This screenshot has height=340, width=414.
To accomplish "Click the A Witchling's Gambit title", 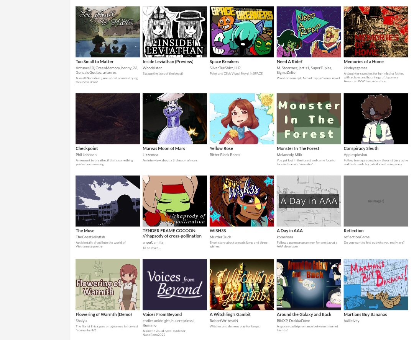I will [230, 314].
